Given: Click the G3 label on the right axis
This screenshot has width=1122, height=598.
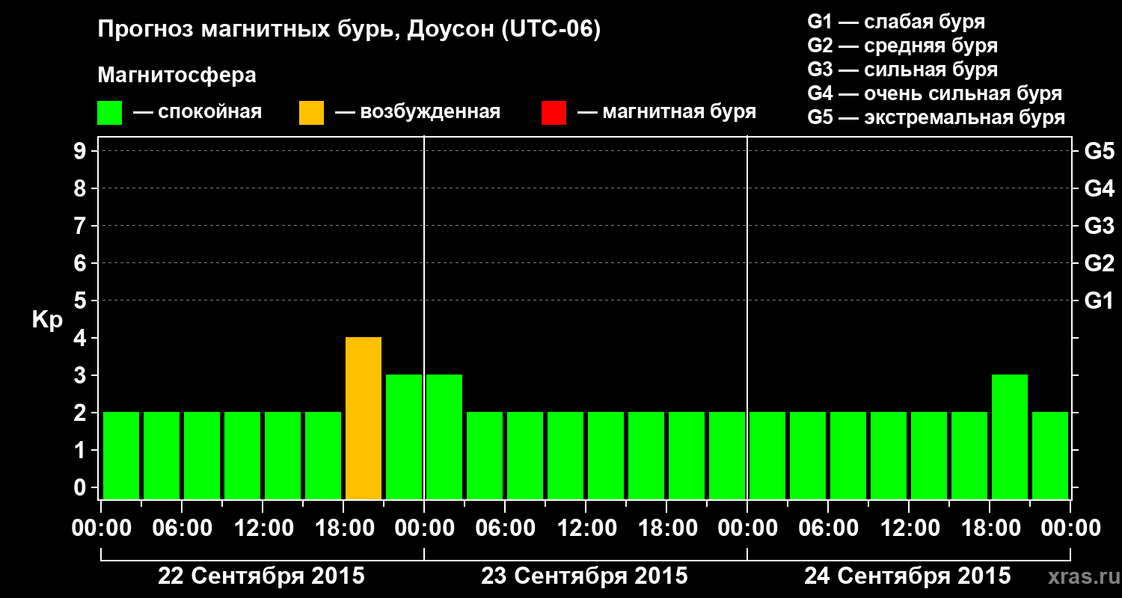Looking at the screenshot, I should point(1100,226).
